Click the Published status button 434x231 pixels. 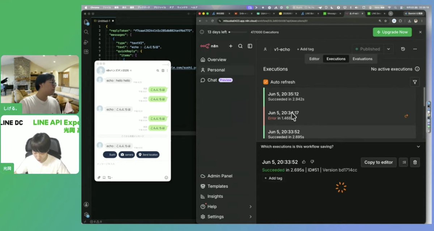point(368,49)
